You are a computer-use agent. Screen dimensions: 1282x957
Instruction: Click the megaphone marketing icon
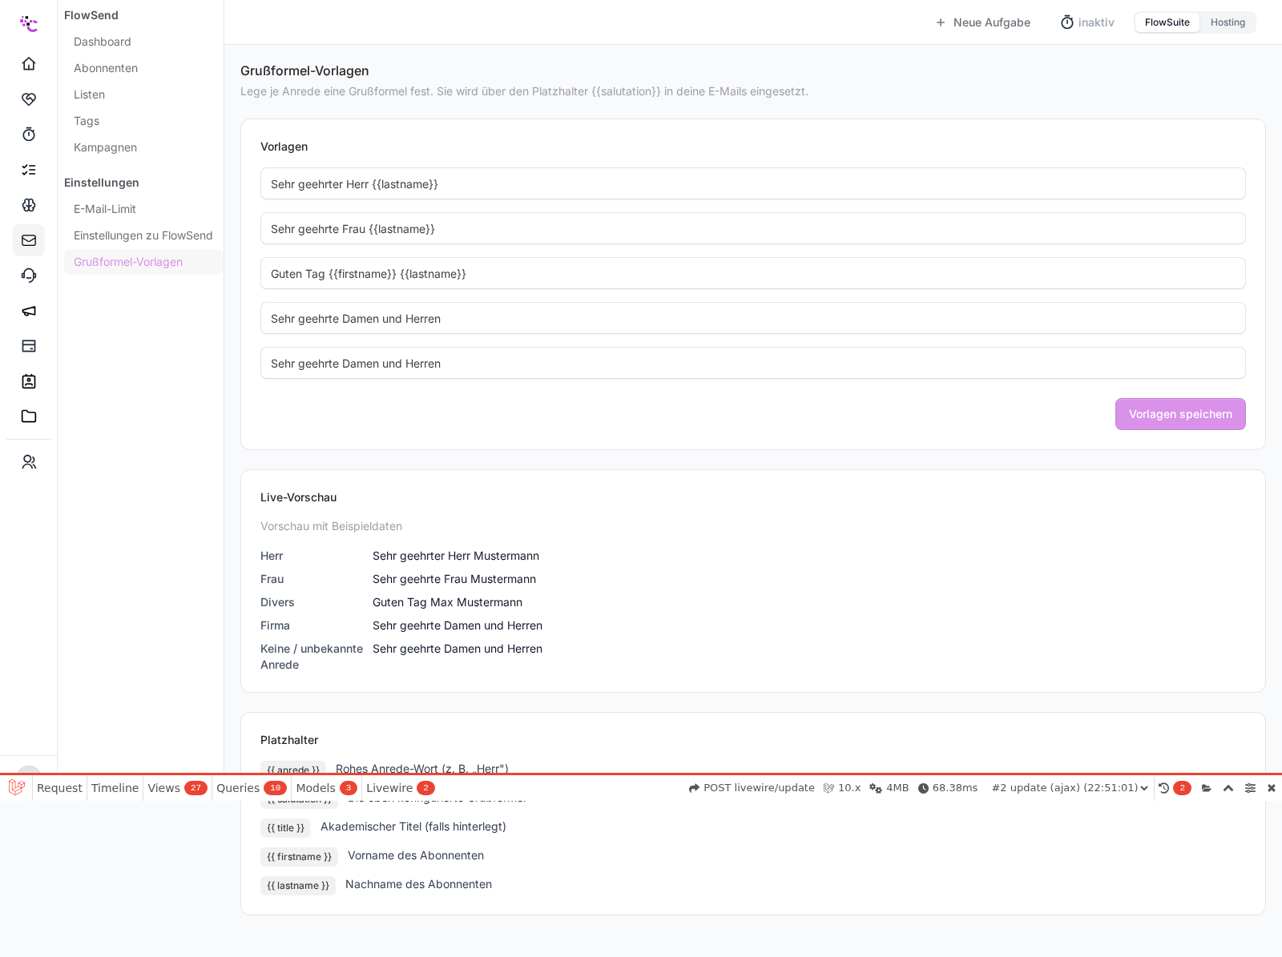pyautogui.click(x=29, y=311)
